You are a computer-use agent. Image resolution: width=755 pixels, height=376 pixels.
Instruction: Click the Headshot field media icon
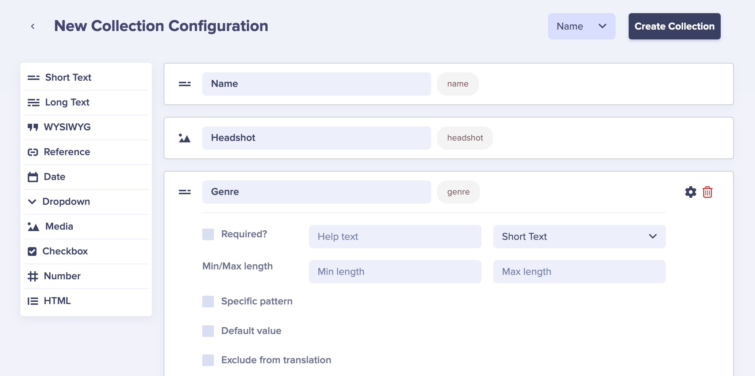tap(185, 138)
